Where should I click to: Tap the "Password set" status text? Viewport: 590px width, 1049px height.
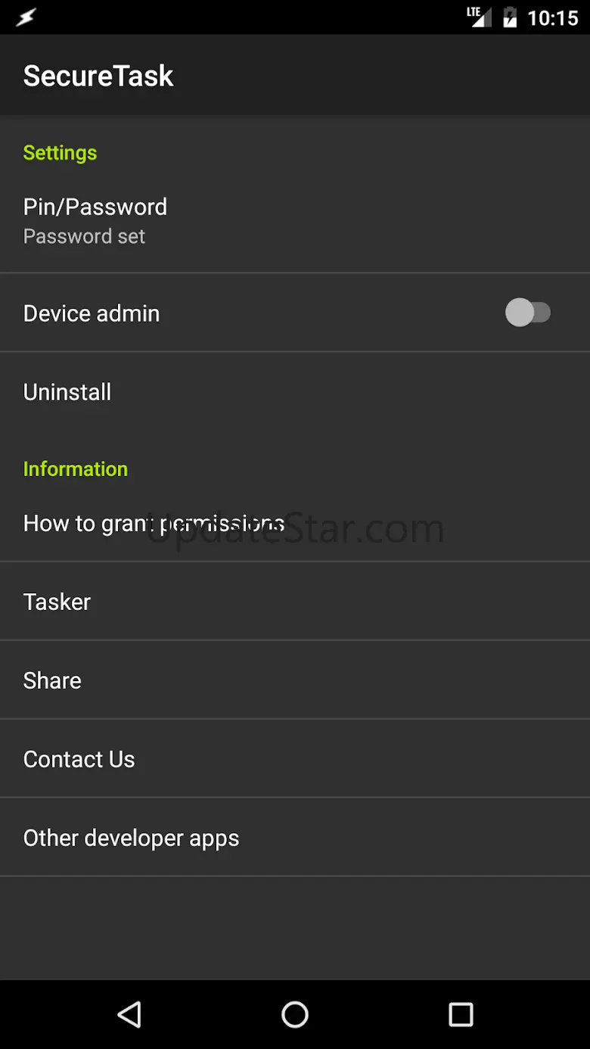point(84,237)
